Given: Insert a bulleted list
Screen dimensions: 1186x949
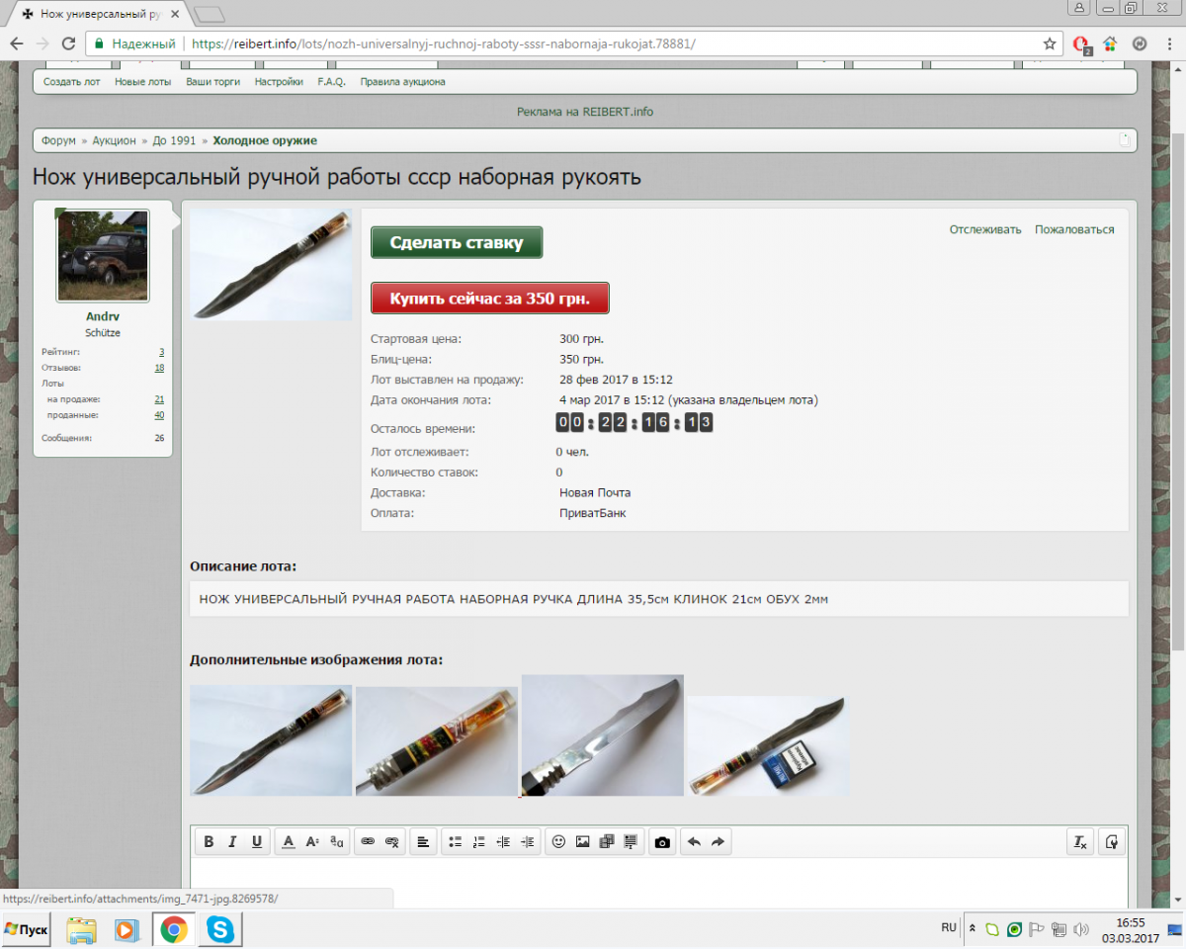Looking at the screenshot, I should (x=456, y=842).
